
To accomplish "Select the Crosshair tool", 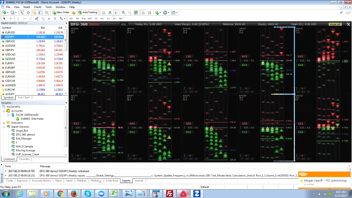I will [11, 18].
